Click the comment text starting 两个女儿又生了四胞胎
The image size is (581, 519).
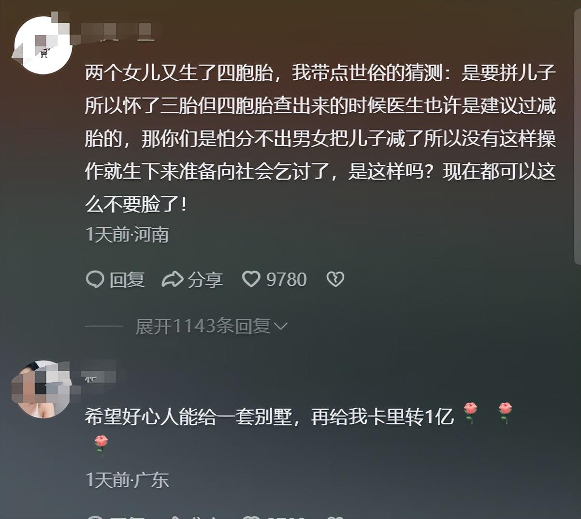(x=320, y=138)
